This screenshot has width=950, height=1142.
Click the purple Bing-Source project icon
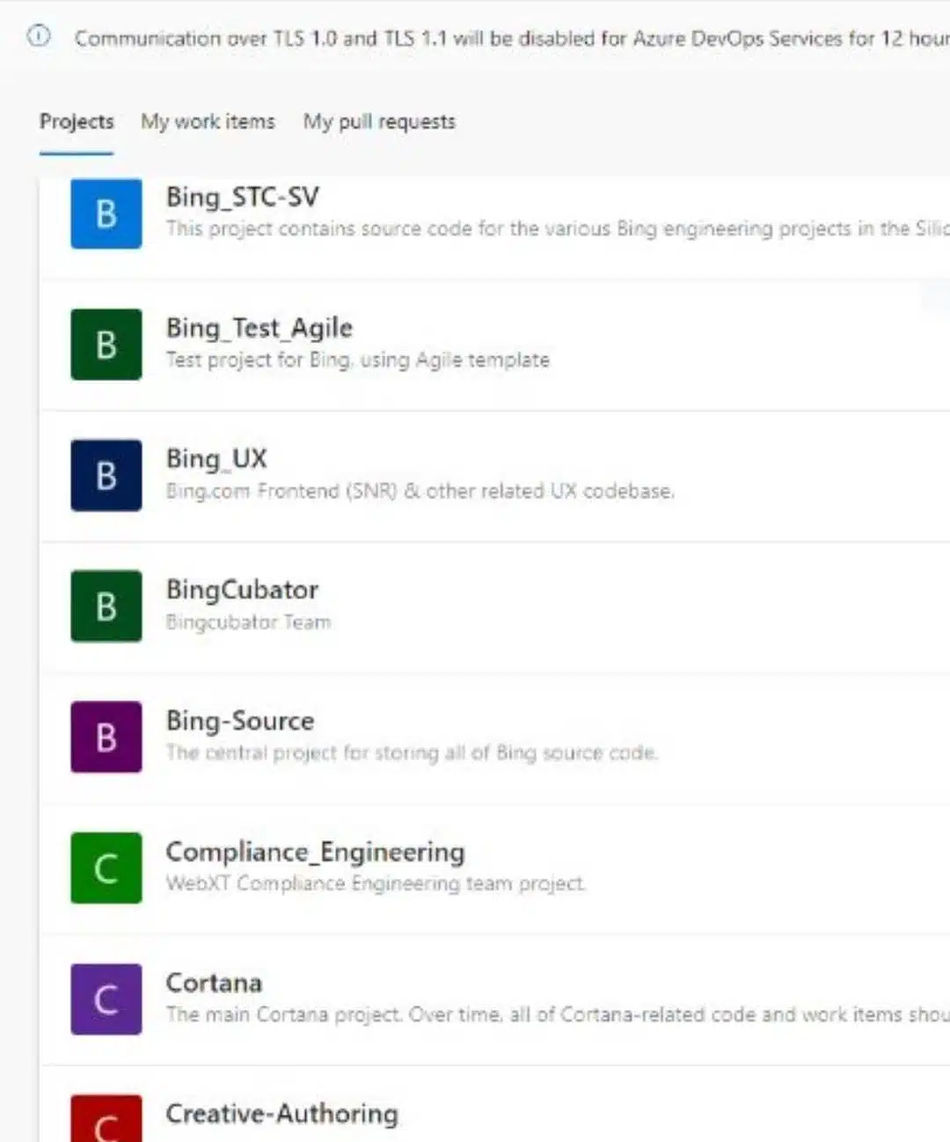[106, 736]
